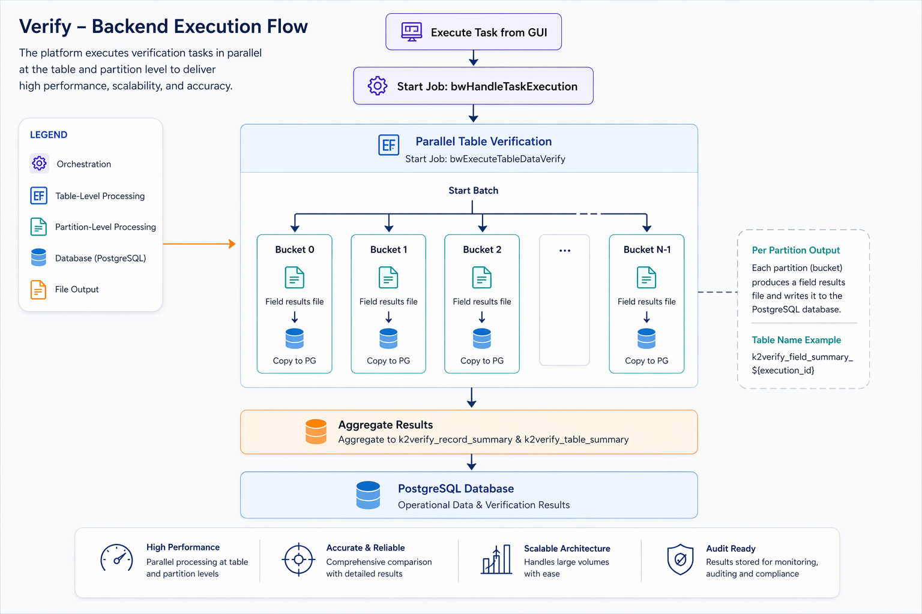
Task: Click the Table-Level Processing legend label
Action: pyautogui.click(x=100, y=196)
